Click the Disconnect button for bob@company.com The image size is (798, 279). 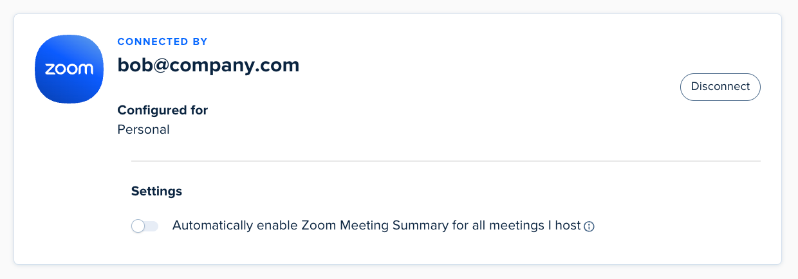(x=720, y=87)
